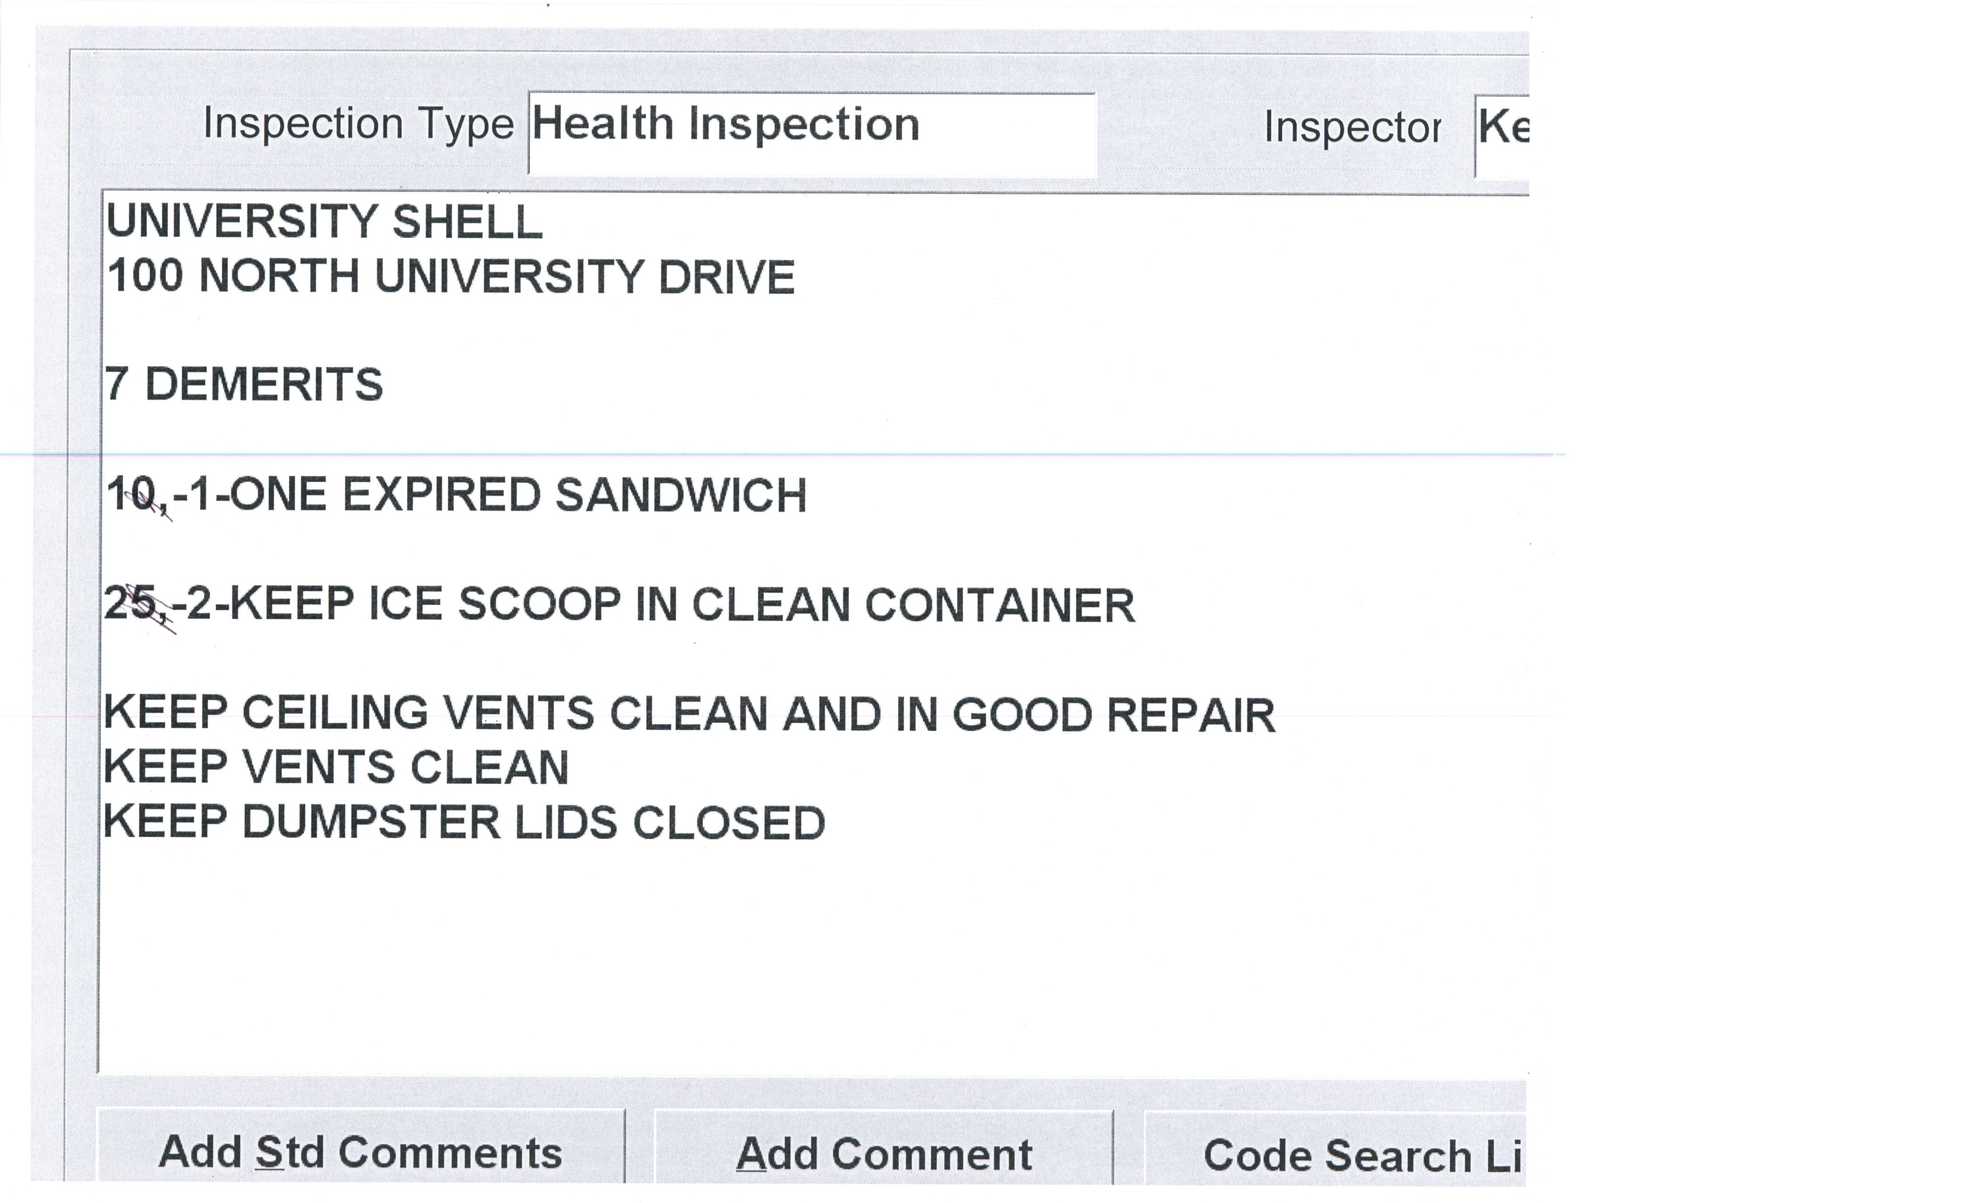
Task: Focus the Inspection Type field showing Health Inspection
Action: (812, 133)
